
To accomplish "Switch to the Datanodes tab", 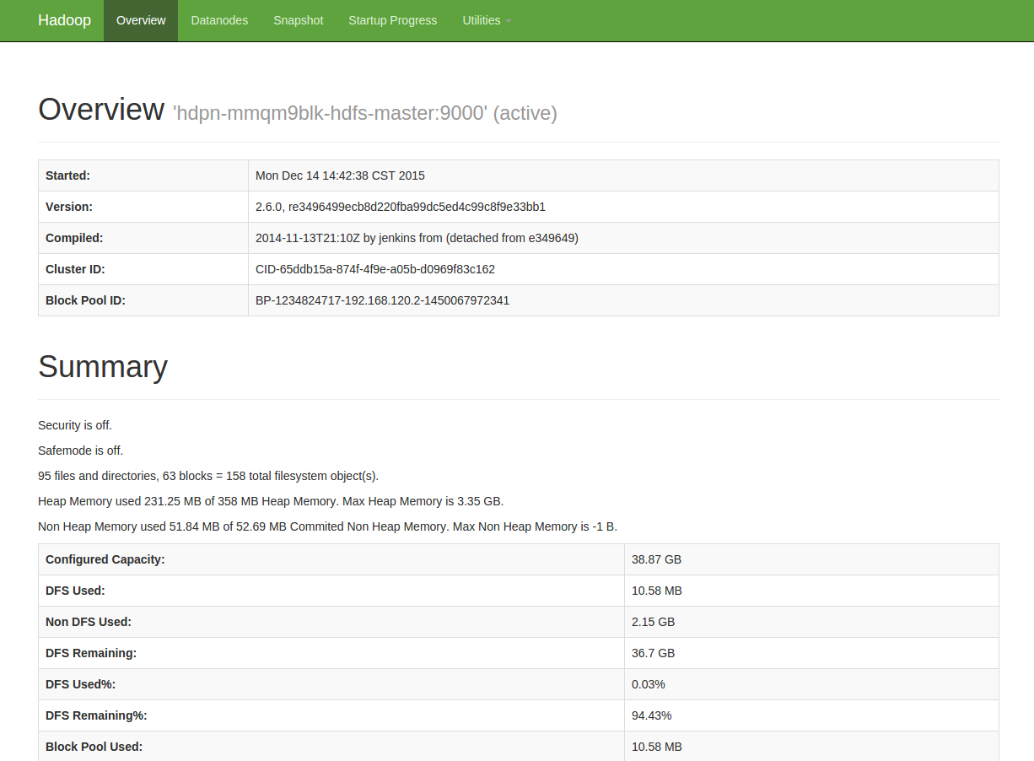I will point(219,20).
